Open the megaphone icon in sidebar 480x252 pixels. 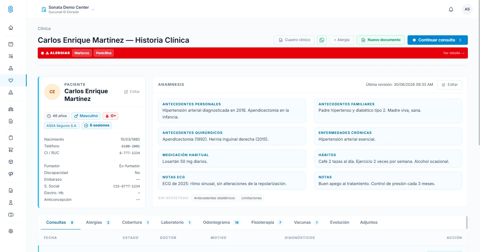[11, 174]
